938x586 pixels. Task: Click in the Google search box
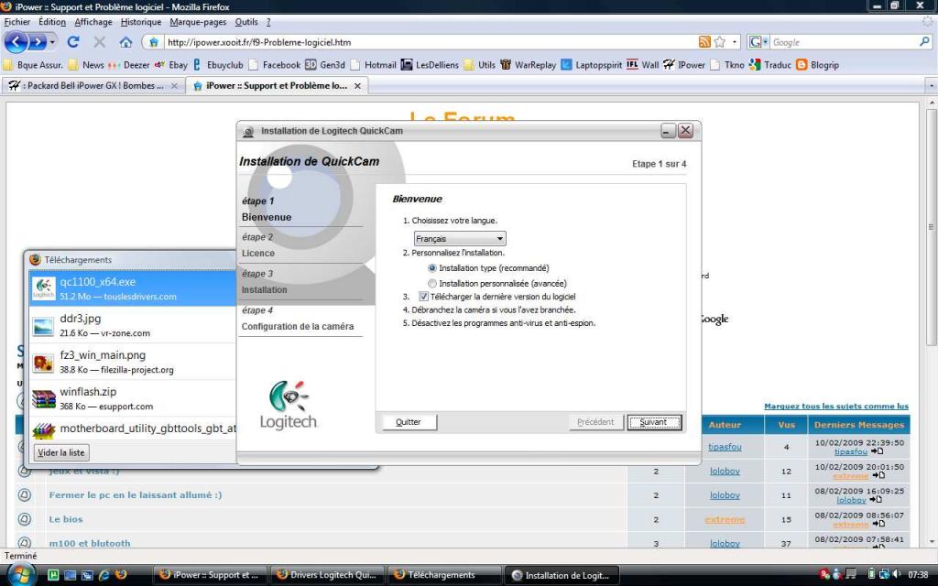(x=844, y=42)
